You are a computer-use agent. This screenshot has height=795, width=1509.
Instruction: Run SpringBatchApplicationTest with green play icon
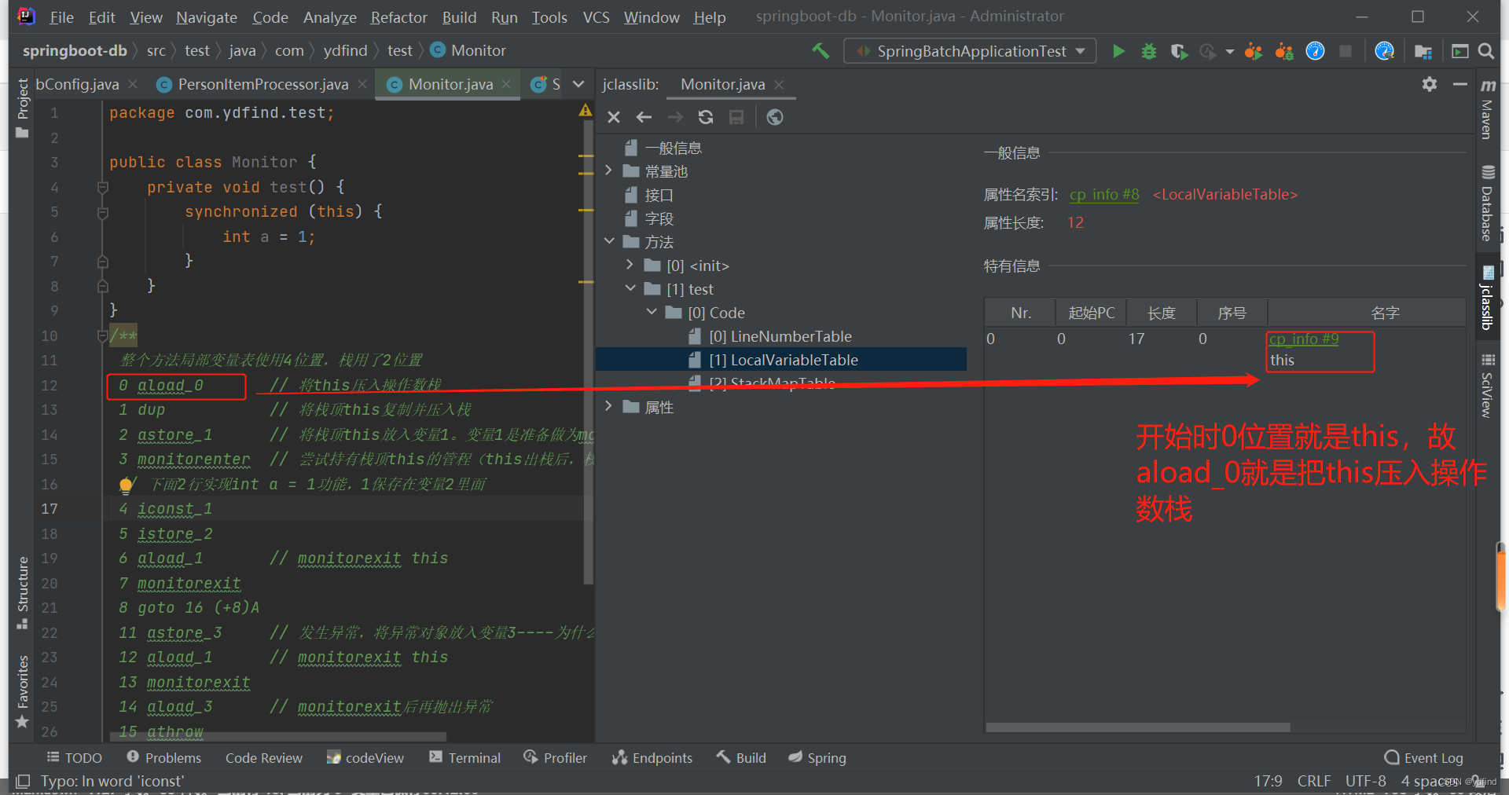1118,51
